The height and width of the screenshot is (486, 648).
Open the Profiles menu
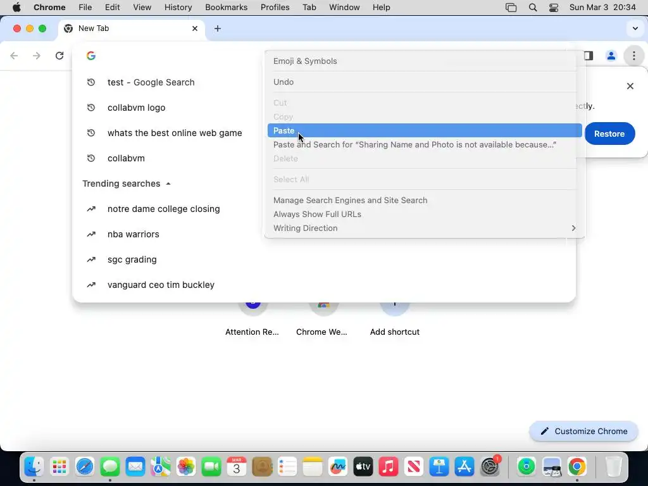coord(275,8)
